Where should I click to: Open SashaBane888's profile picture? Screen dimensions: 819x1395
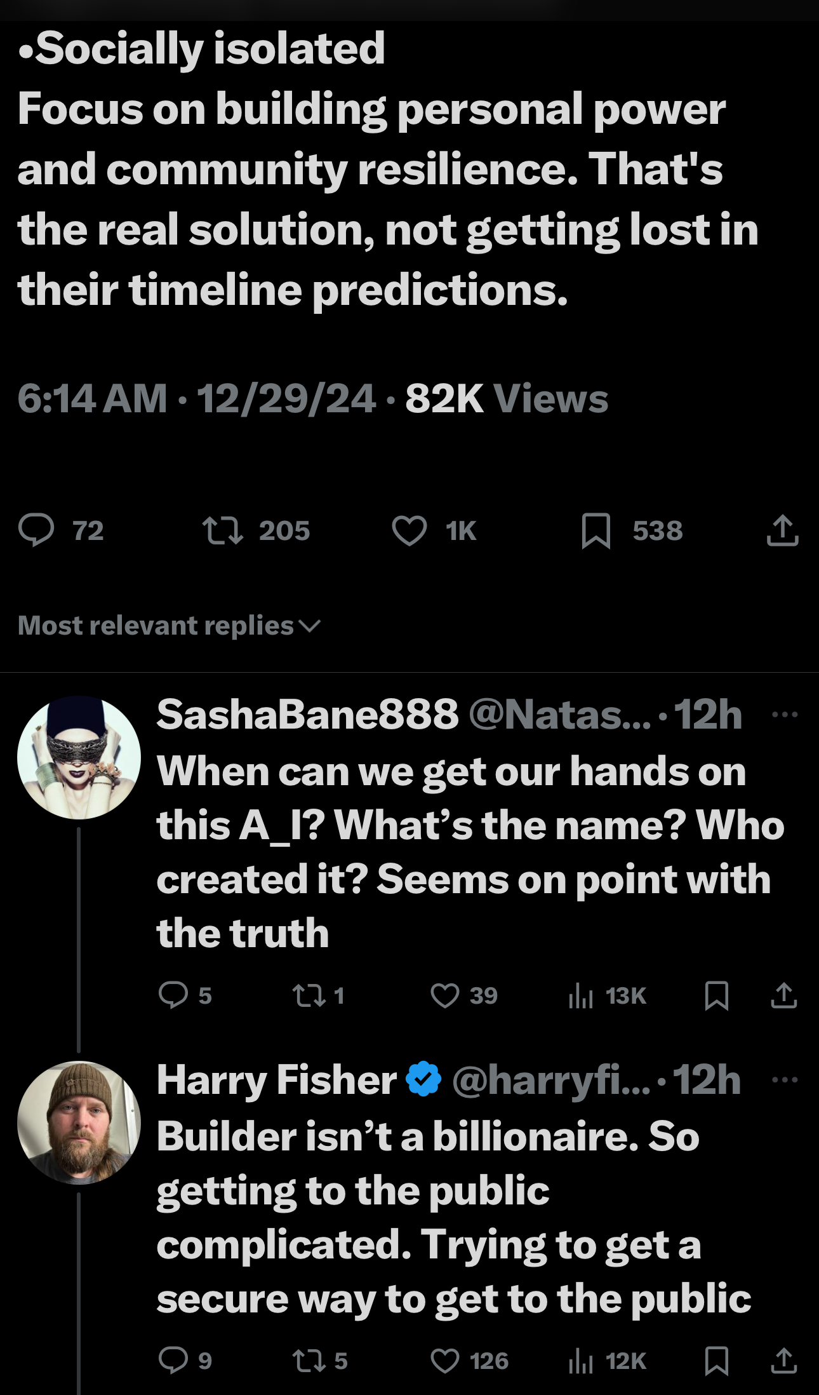[x=79, y=757]
